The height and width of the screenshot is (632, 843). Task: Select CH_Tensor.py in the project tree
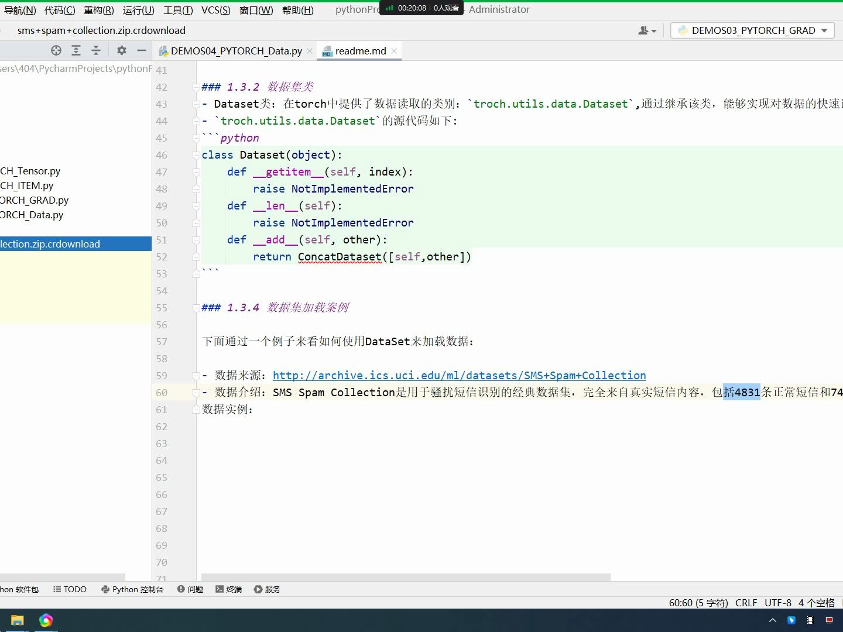30,171
